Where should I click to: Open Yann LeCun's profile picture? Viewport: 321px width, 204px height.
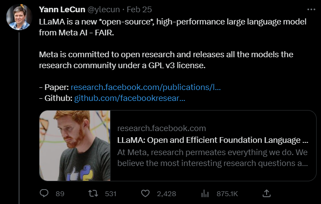[19, 17]
